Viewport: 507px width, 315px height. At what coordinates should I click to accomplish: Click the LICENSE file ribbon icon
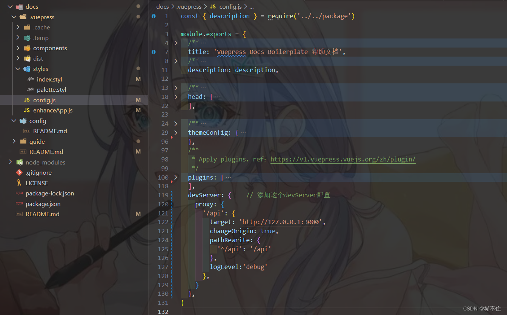click(x=19, y=183)
